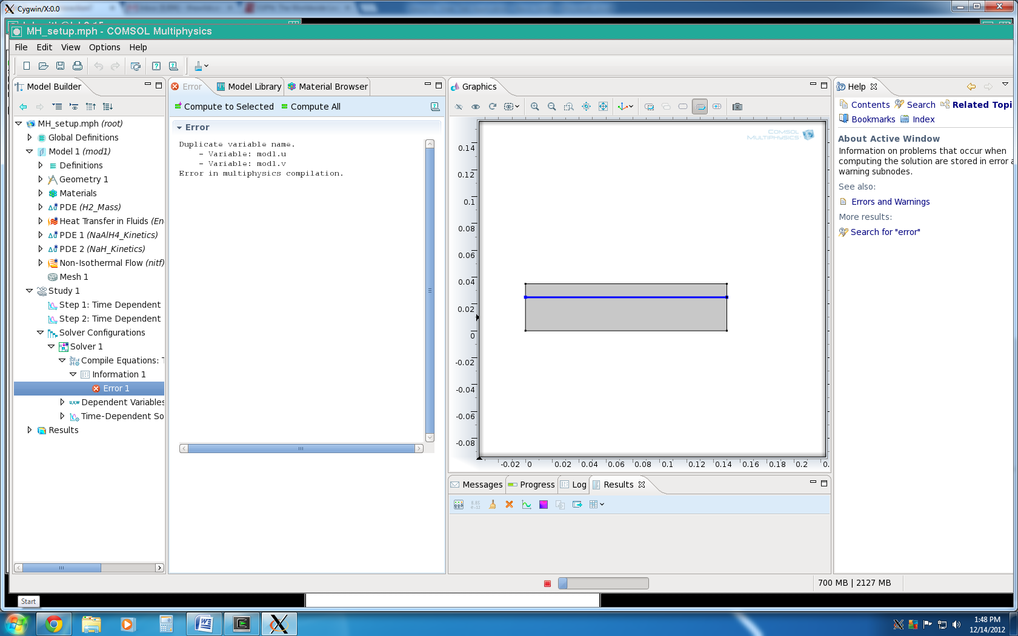Viewport: 1018px width, 636px height.
Task: Open the Options menu
Action: point(104,47)
